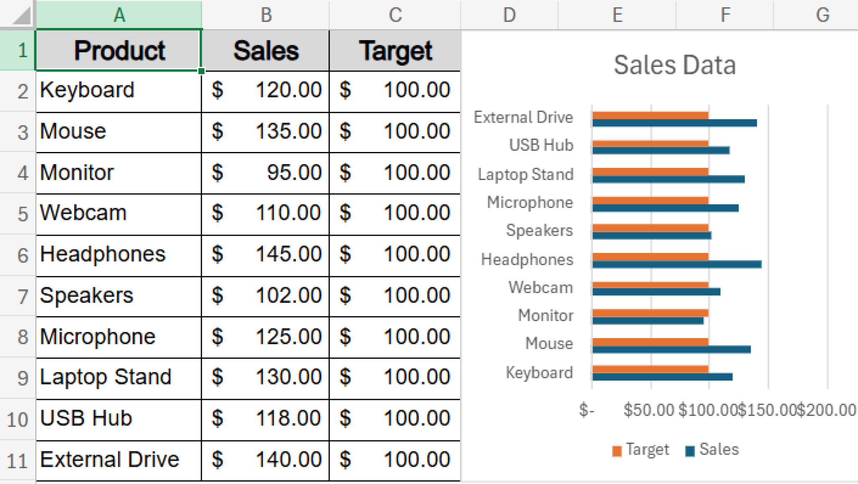Click the orange Target legend swatch
858x484 pixels.
(x=618, y=450)
